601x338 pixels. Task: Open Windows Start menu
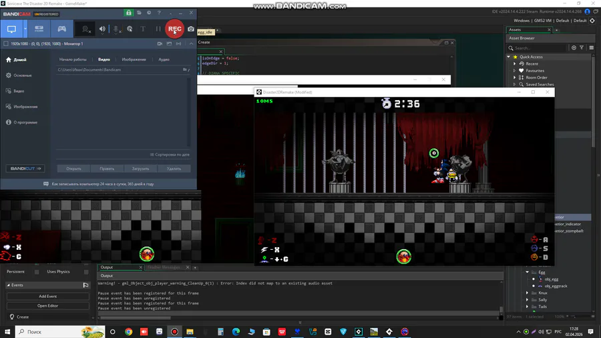(7, 331)
